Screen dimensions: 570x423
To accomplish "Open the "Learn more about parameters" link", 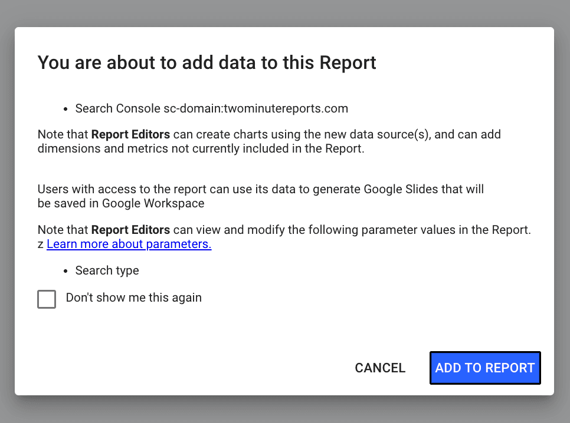I will [129, 243].
